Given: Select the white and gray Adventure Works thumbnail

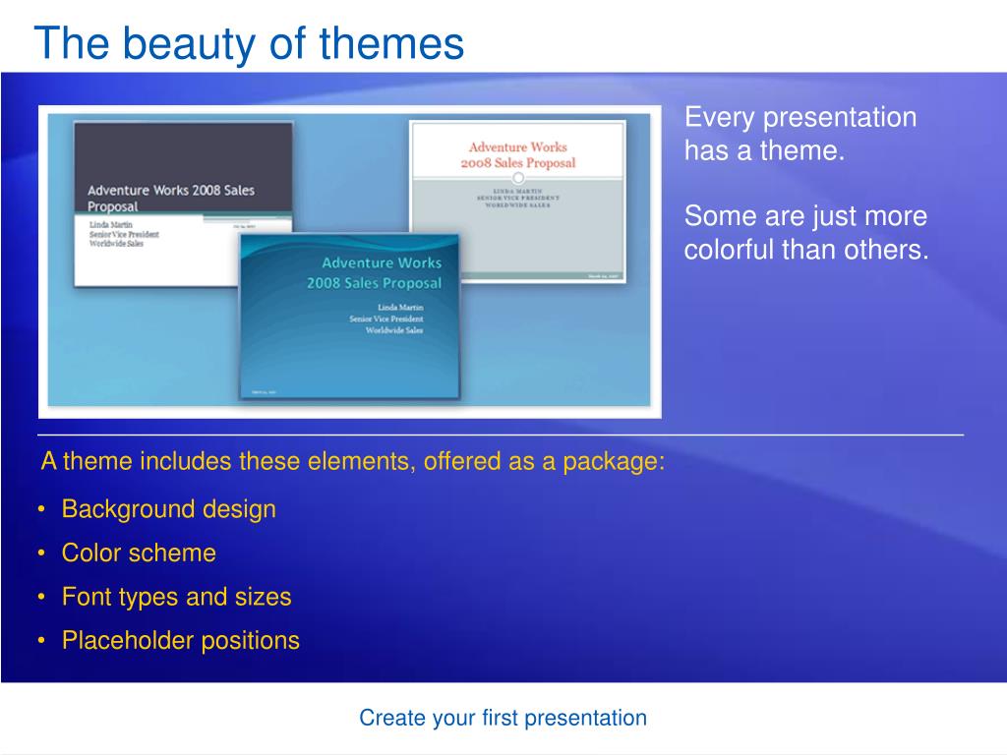Looking at the screenshot, I should tap(517, 201).
